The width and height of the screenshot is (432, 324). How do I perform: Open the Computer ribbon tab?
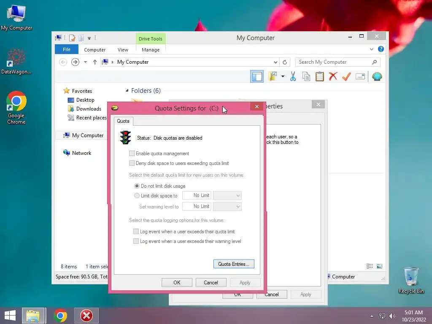[x=94, y=50]
